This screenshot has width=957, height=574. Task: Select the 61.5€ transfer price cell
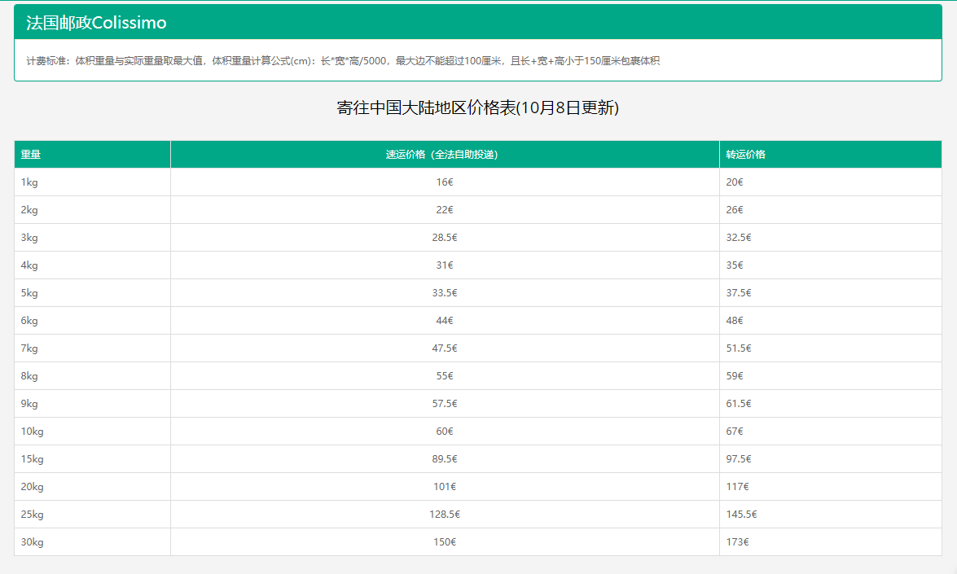(x=831, y=404)
